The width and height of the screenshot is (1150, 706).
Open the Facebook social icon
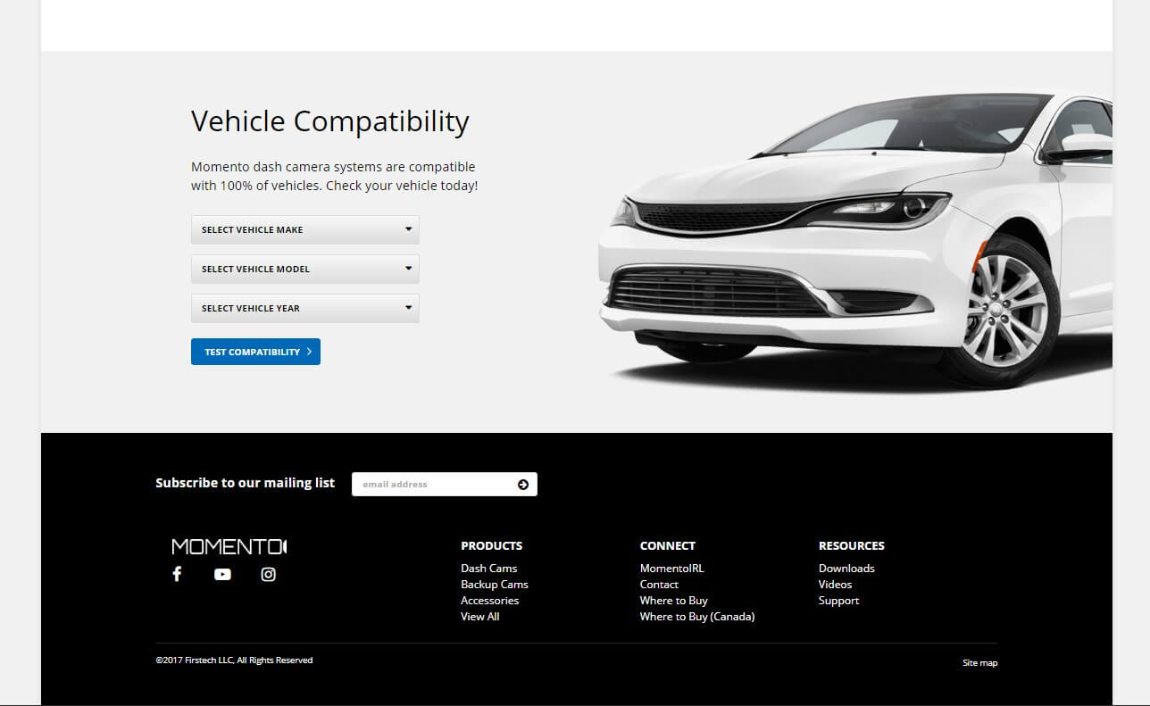[x=177, y=574]
